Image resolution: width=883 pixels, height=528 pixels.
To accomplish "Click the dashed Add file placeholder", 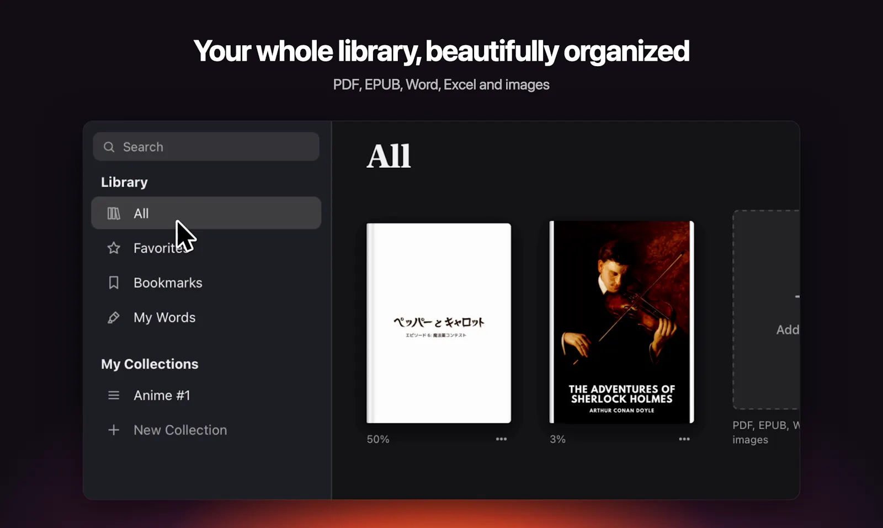I will 766,310.
